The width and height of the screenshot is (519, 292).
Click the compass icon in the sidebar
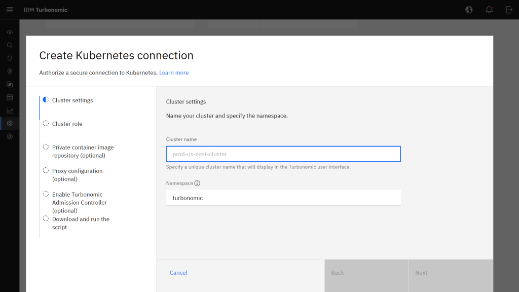click(x=10, y=136)
